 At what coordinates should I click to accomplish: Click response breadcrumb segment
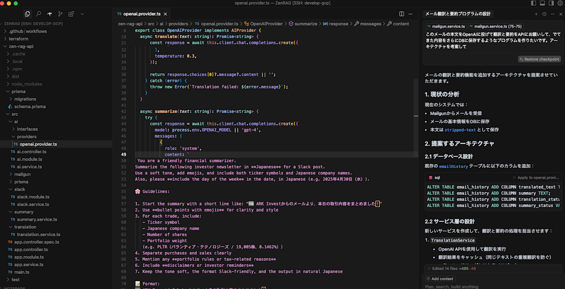tap(335, 24)
